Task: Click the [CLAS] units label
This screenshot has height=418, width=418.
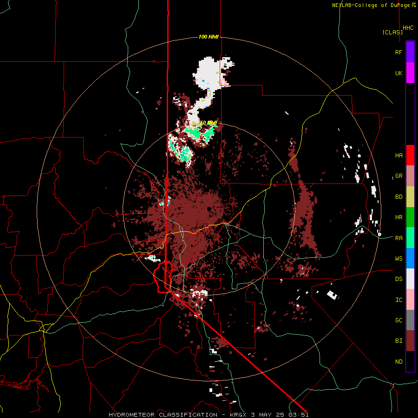Action: point(392,32)
